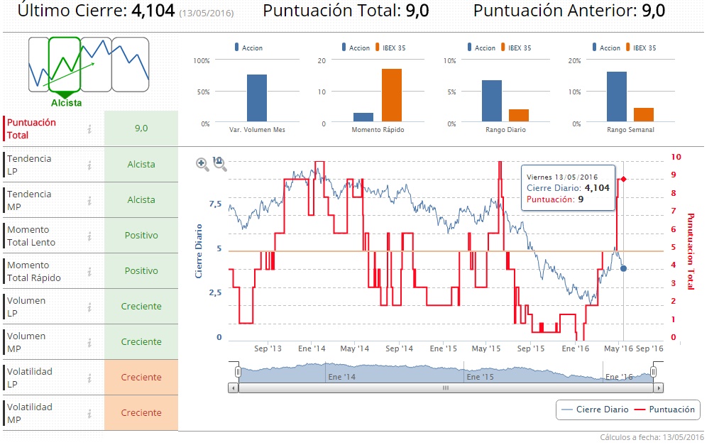Click the Cálculos a fecha footer text
The width and height of the screenshot is (719, 445).
pyautogui.click(x=652, y=437)
